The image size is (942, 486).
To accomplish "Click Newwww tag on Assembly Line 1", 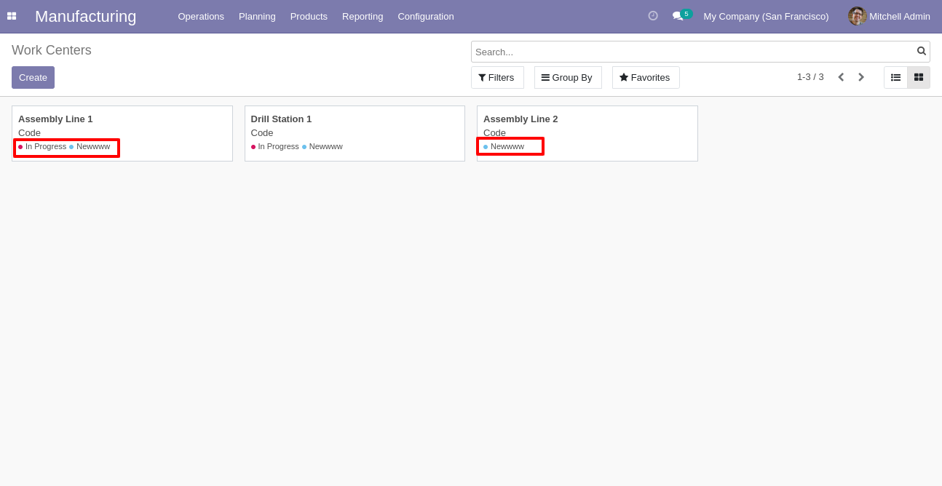I will point(93,146).
